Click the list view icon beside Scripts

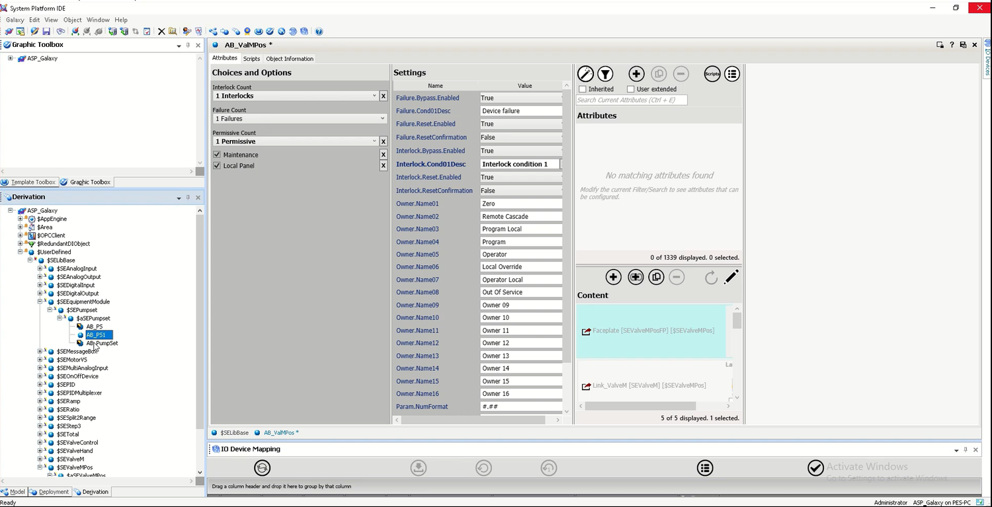[x=731, y=74]
